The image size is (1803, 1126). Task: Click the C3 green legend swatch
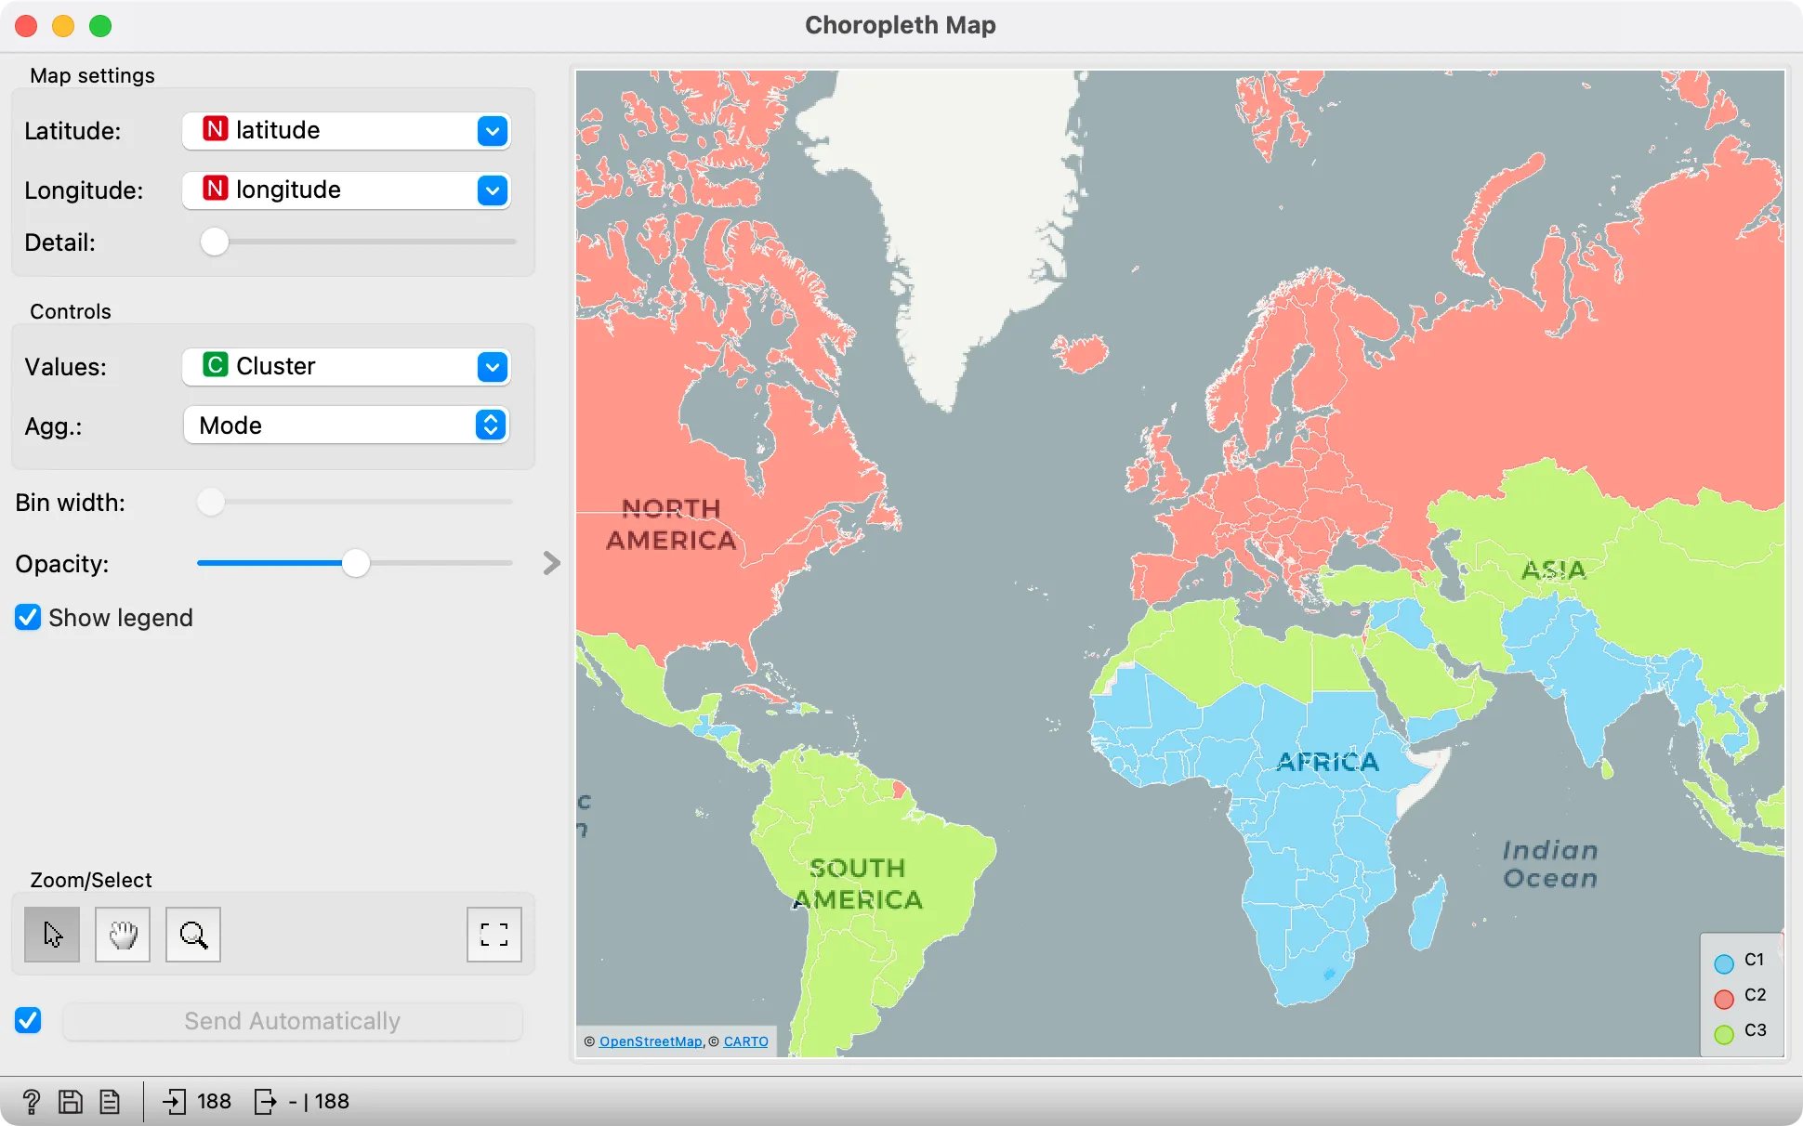[x=1724, y=1035]
